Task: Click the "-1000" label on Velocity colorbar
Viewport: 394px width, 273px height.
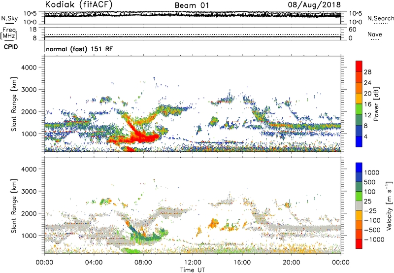Action: pos(374,239)
